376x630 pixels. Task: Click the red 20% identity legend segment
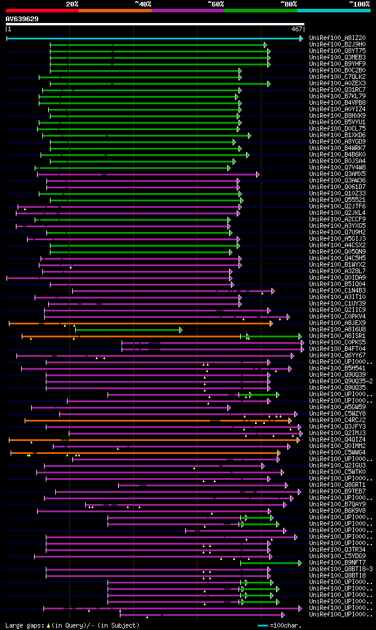pyautogui.click(x=42, y=10)
